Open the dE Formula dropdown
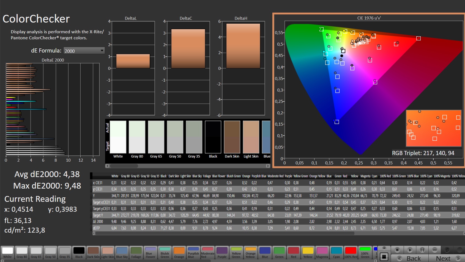 pos(84,51)
